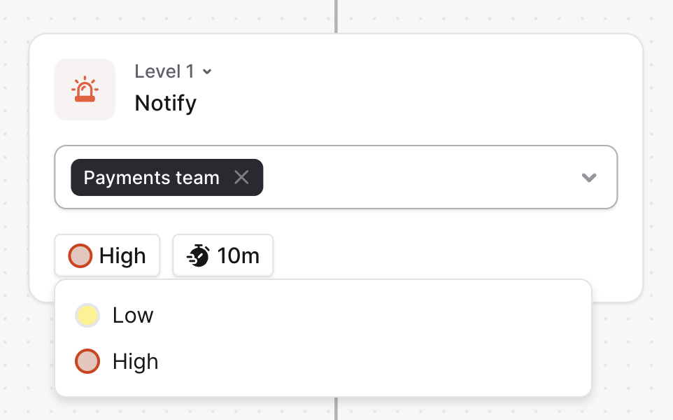Expand the recipients dropdown chevron

[x=589, y=178]
